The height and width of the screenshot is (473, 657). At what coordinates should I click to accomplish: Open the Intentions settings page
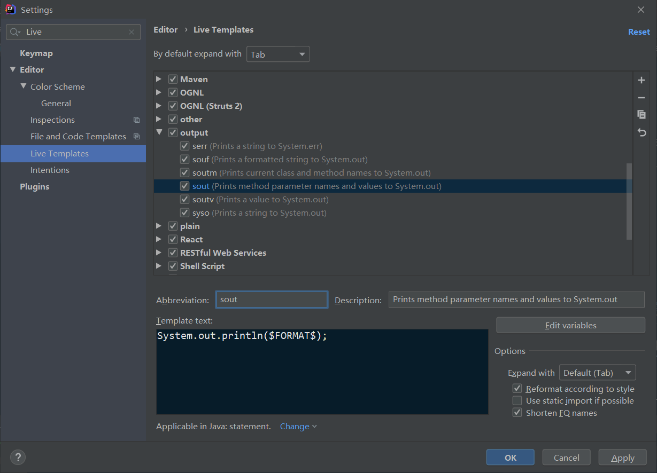pos(50,170)
